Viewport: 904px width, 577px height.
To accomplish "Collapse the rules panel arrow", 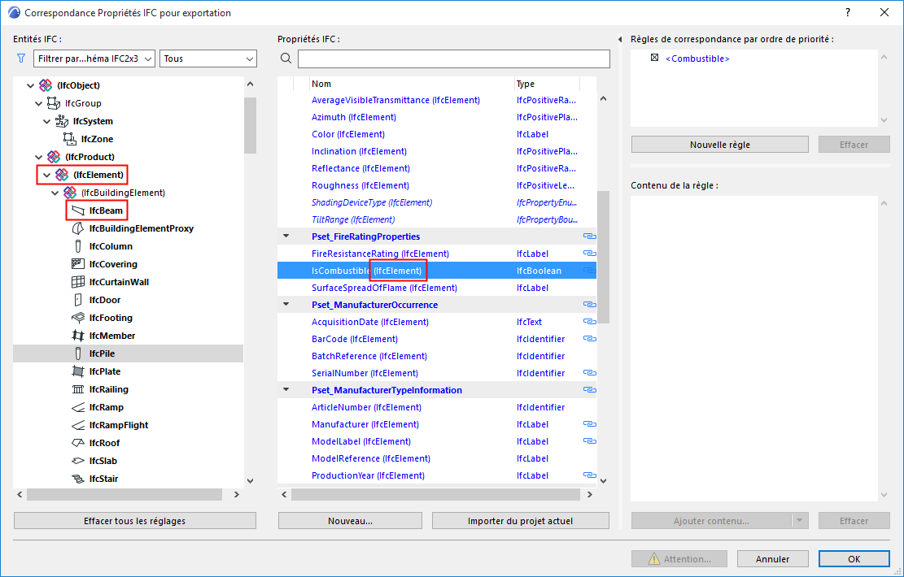I will (x=620, y=40).
